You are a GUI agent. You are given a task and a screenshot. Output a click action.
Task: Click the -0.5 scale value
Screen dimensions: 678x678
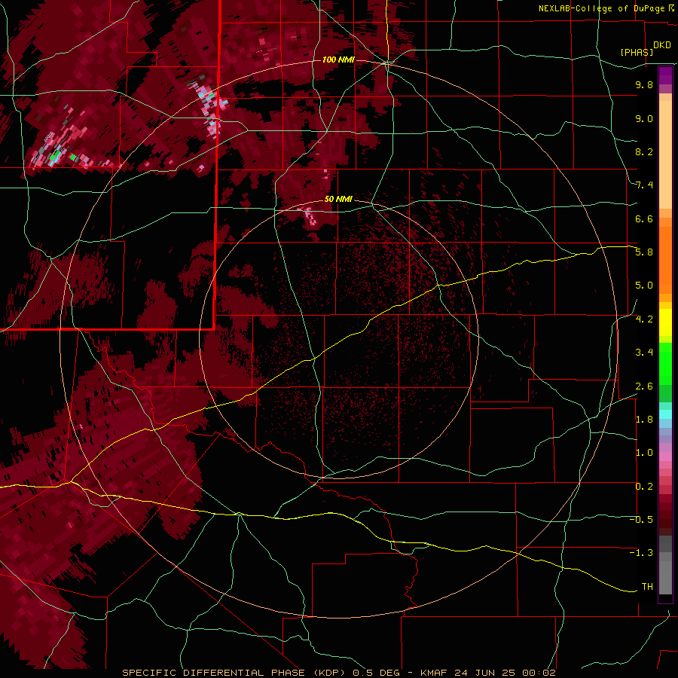tap(641, 520)
